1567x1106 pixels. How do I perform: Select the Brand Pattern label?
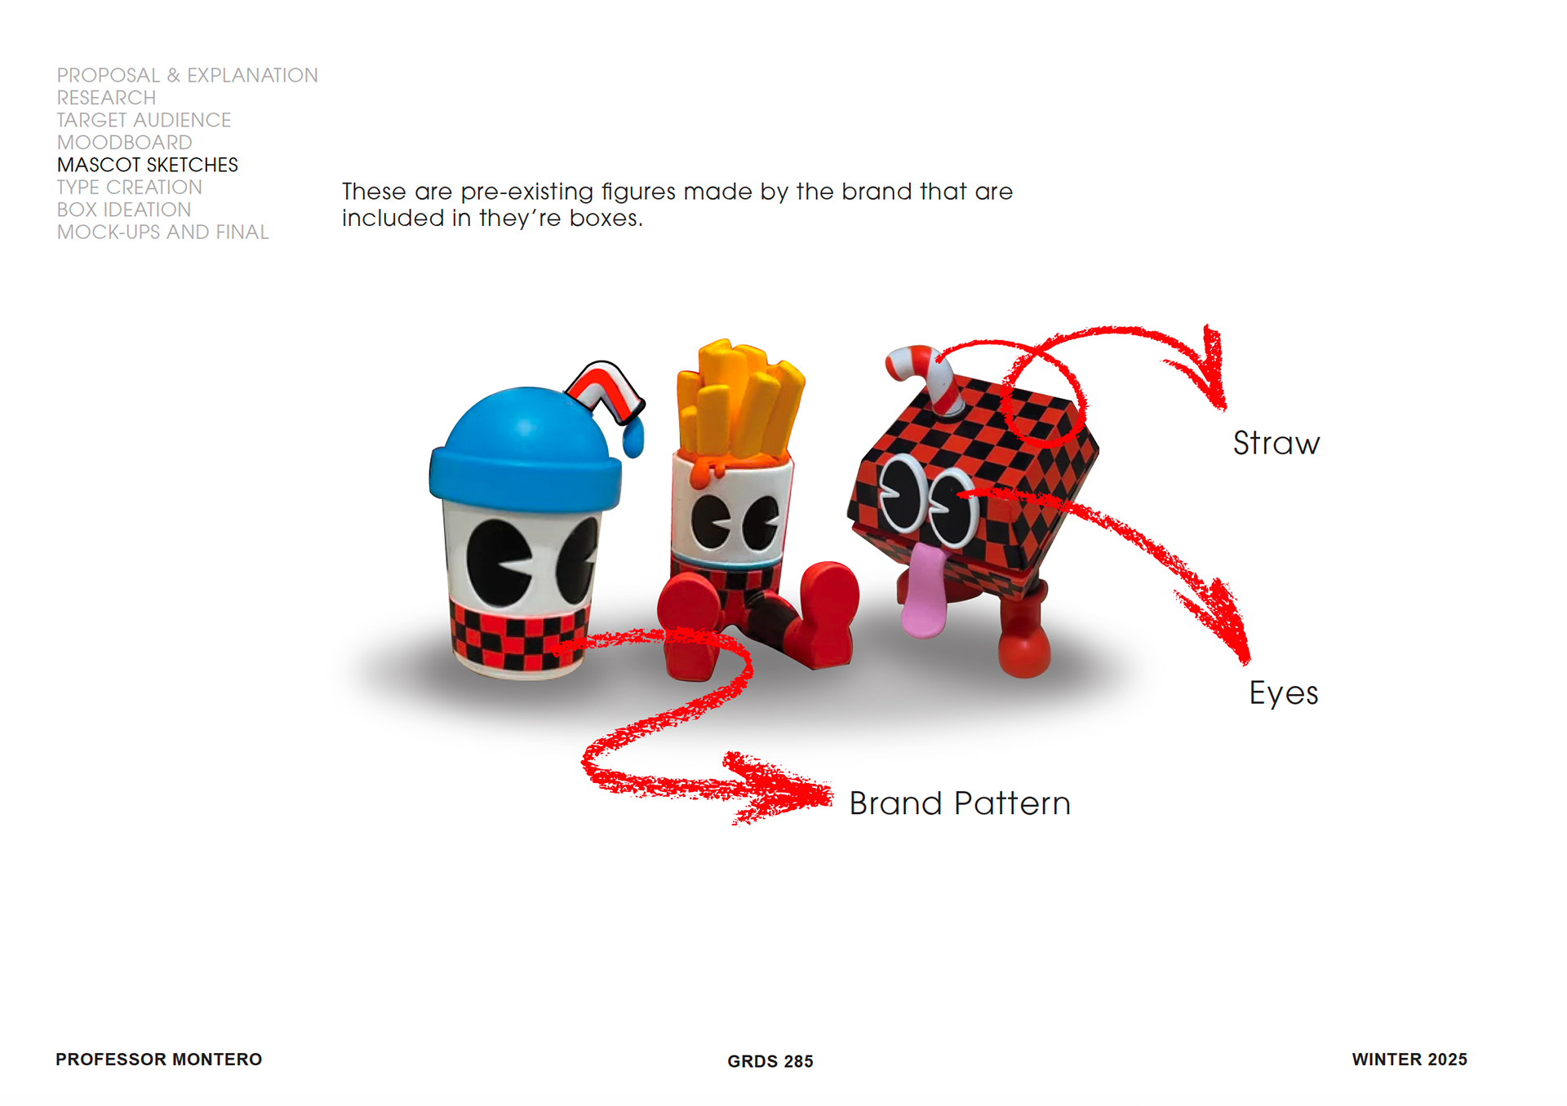(960, 804)
